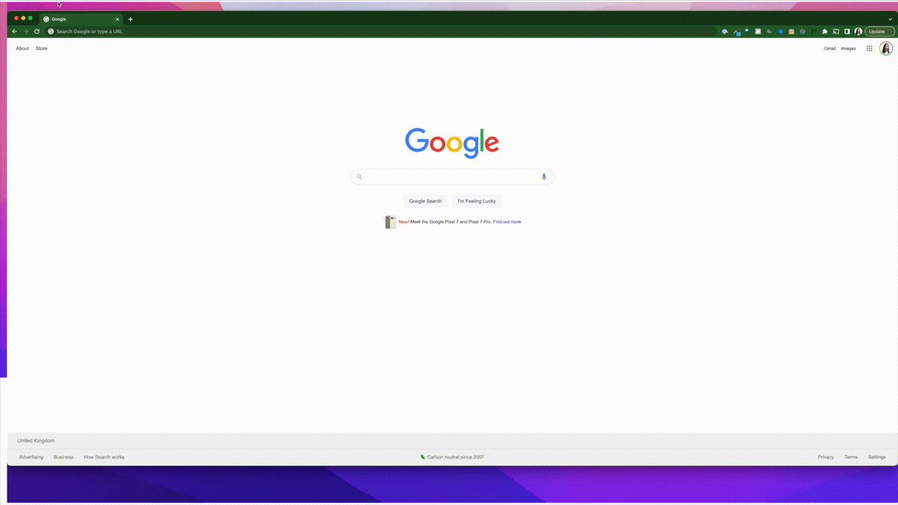Open Carbon neutral since 2007 link
This screenshot has width=898, height=505.
(x=452, y=457)
